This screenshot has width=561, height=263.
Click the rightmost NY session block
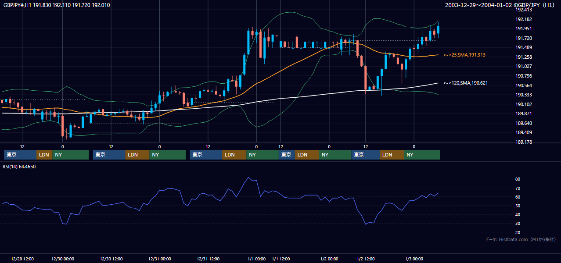[x=422, y=155]
